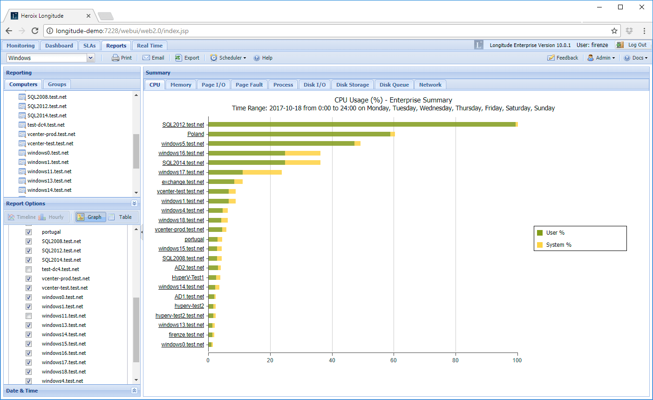
Task: Open Help from the toolbar
Action: click(257, 58)
